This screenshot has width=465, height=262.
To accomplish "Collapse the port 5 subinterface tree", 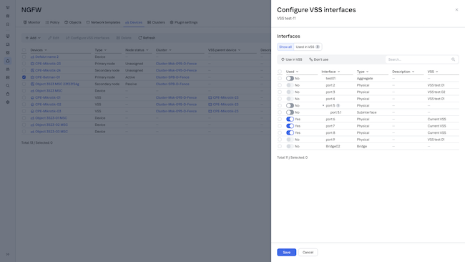I will [x=323, y=106].
